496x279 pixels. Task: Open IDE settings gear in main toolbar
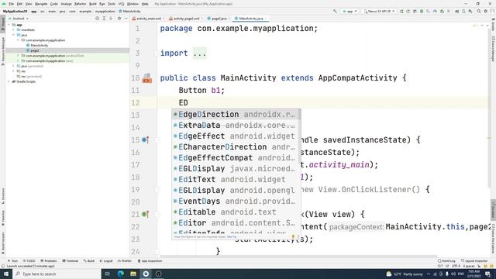click(486, 12)
